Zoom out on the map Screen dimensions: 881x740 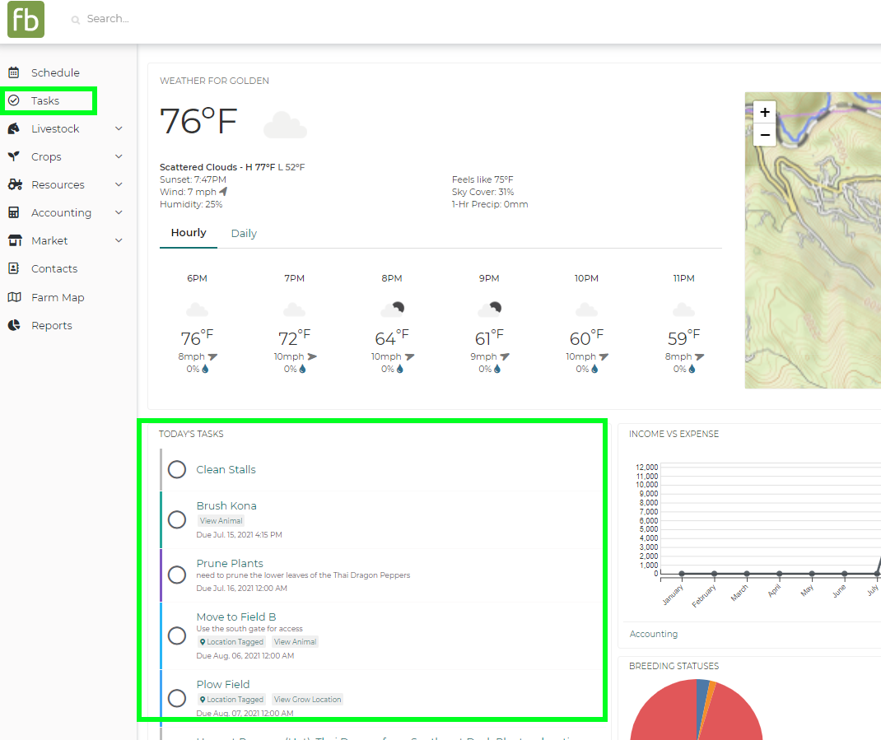(765, 135)
